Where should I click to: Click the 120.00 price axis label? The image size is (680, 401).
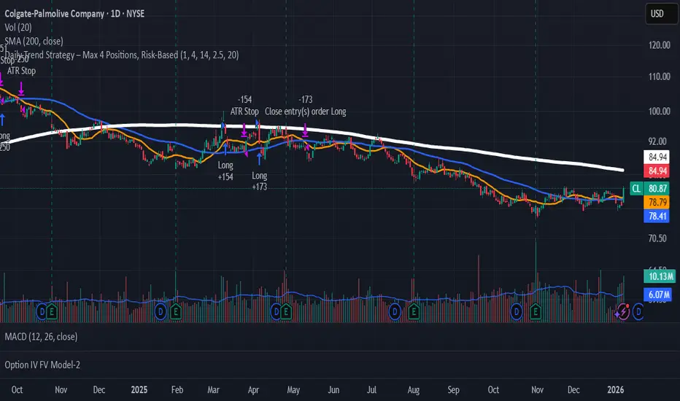(659, 45)
